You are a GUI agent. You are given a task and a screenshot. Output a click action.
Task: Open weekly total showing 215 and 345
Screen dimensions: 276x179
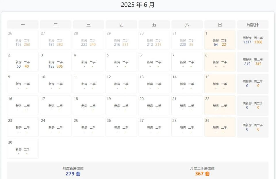pyautogui.click(x=253, y=62)
